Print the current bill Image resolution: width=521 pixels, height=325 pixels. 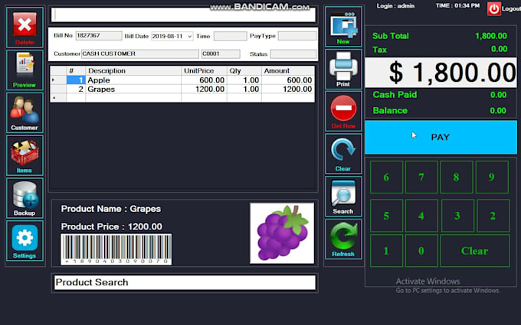click(x=343, y=69)
